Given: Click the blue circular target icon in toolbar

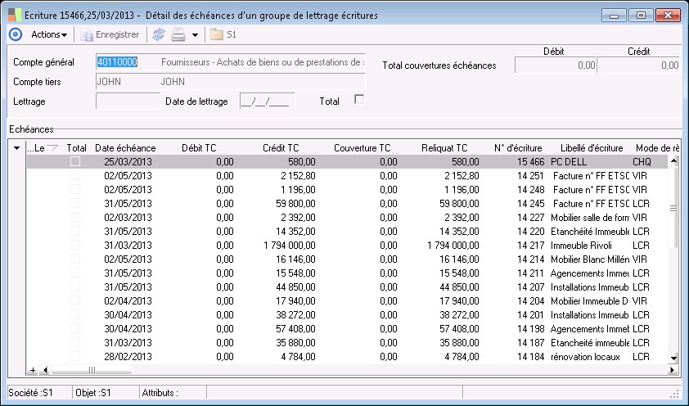Looking at the screenshot, I should pyautogui.click(x=15, y=34).
